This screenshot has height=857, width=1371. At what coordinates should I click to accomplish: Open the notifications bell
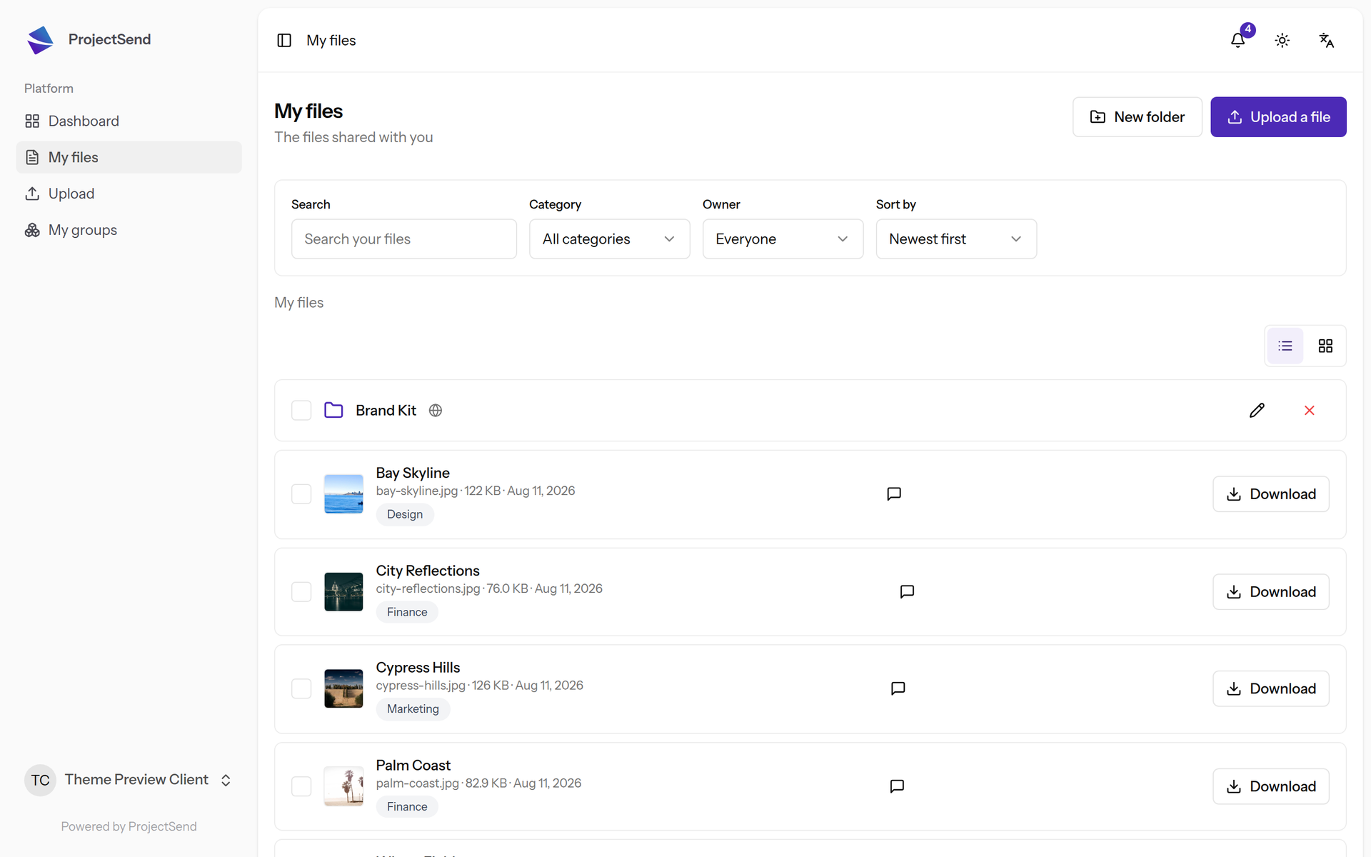click(1238, 41)
